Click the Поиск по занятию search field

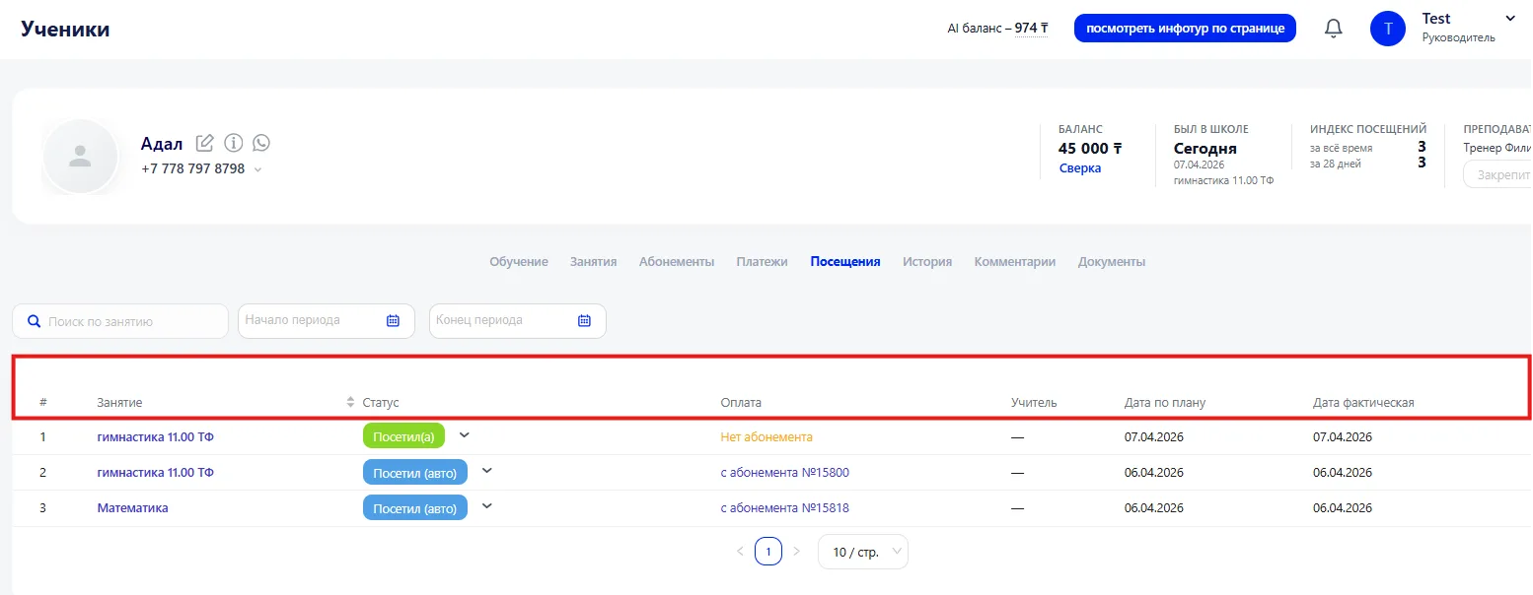pos(120,321)
